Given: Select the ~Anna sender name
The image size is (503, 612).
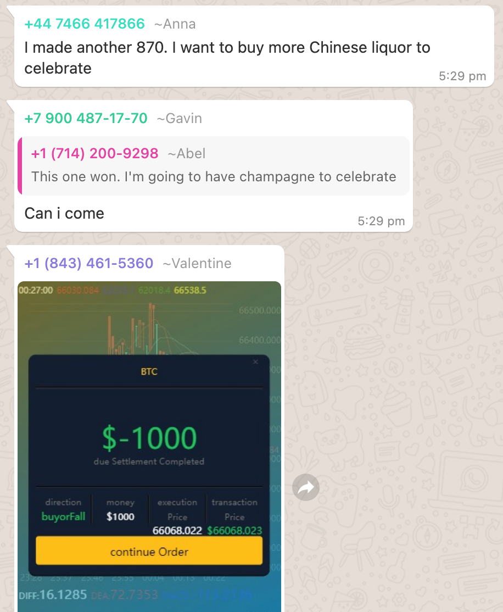Looking at the screenshot, I should click(x=175, y=24).
